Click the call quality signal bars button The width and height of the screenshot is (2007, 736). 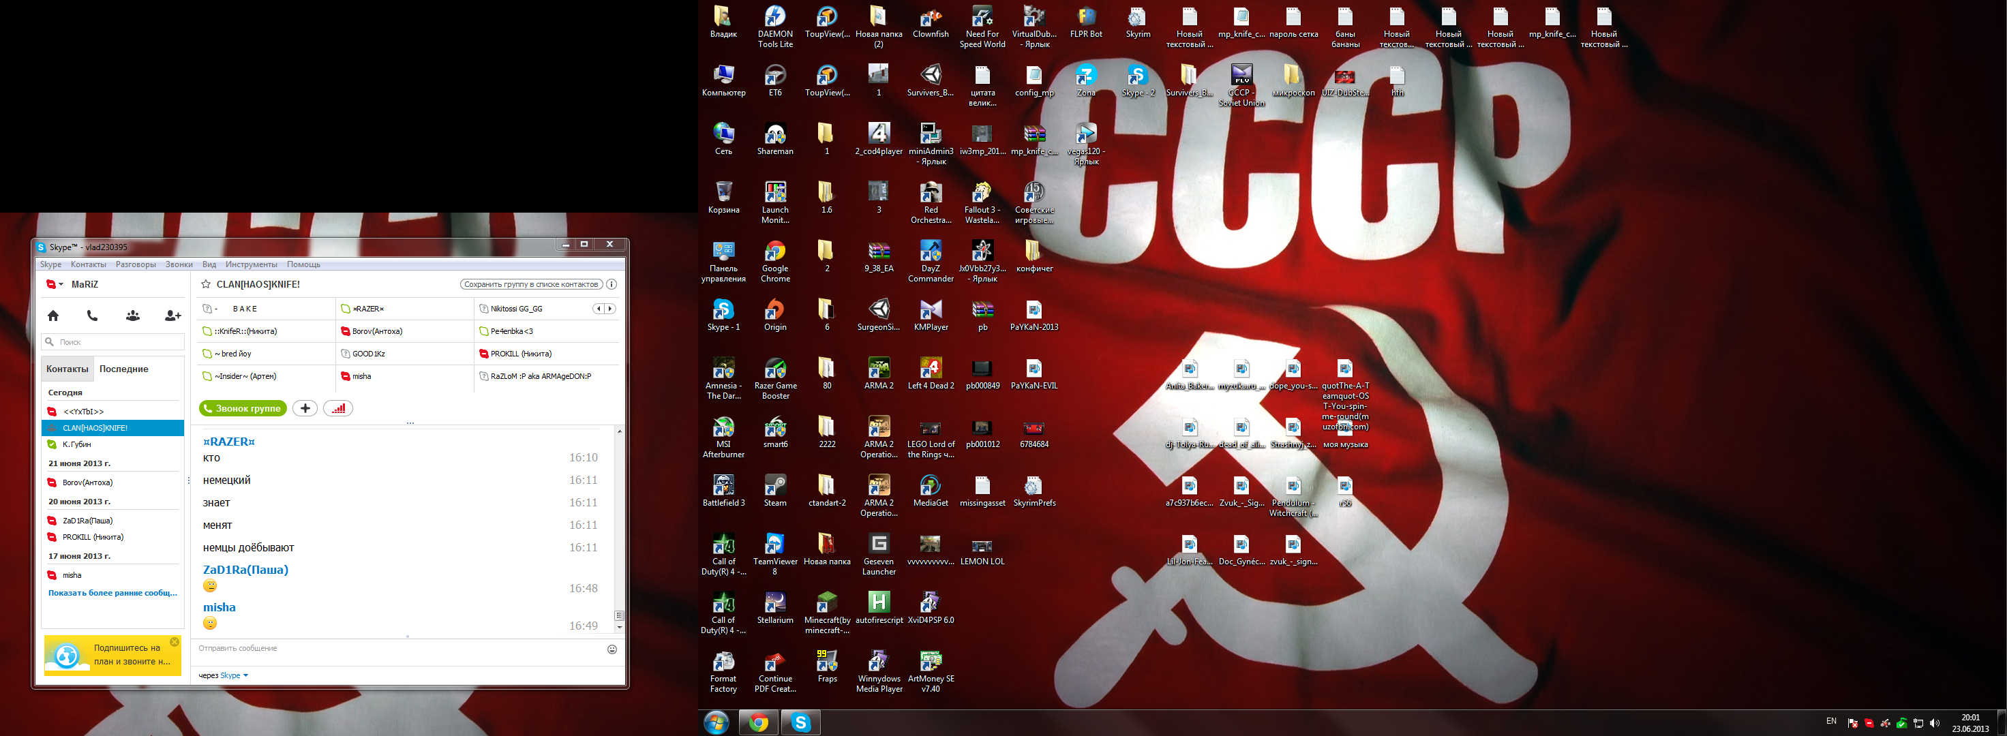tap(338, 408)
